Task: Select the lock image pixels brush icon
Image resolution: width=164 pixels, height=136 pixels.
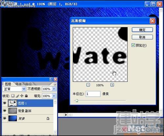Action: (17, 96)
